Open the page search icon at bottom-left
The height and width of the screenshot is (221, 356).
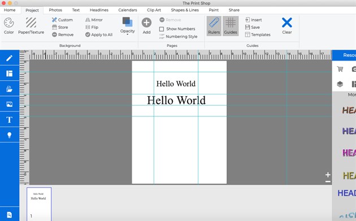pos(9,215)
